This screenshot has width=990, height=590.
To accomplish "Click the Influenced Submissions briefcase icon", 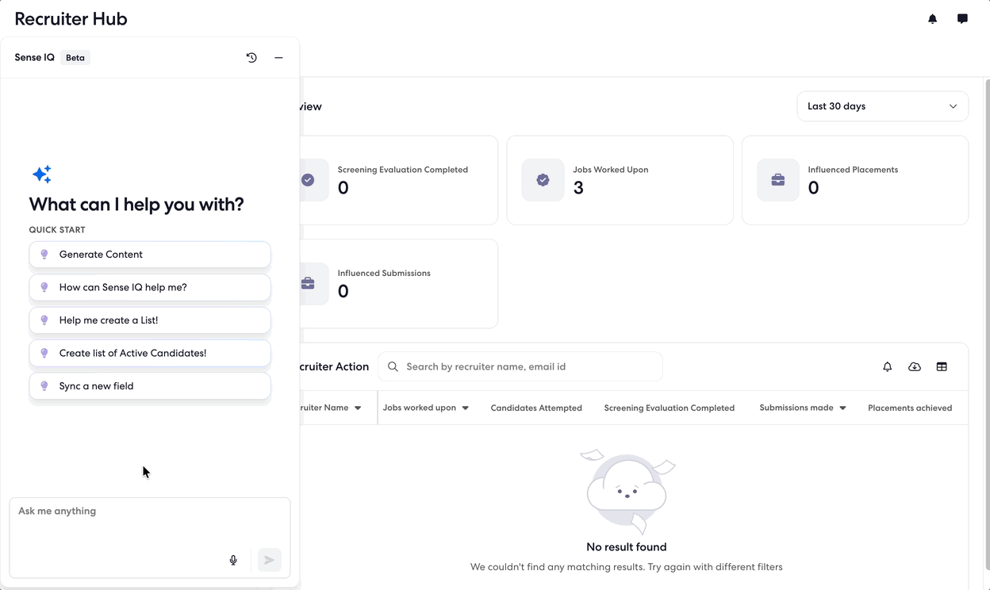I will click(x=308, y=284).
